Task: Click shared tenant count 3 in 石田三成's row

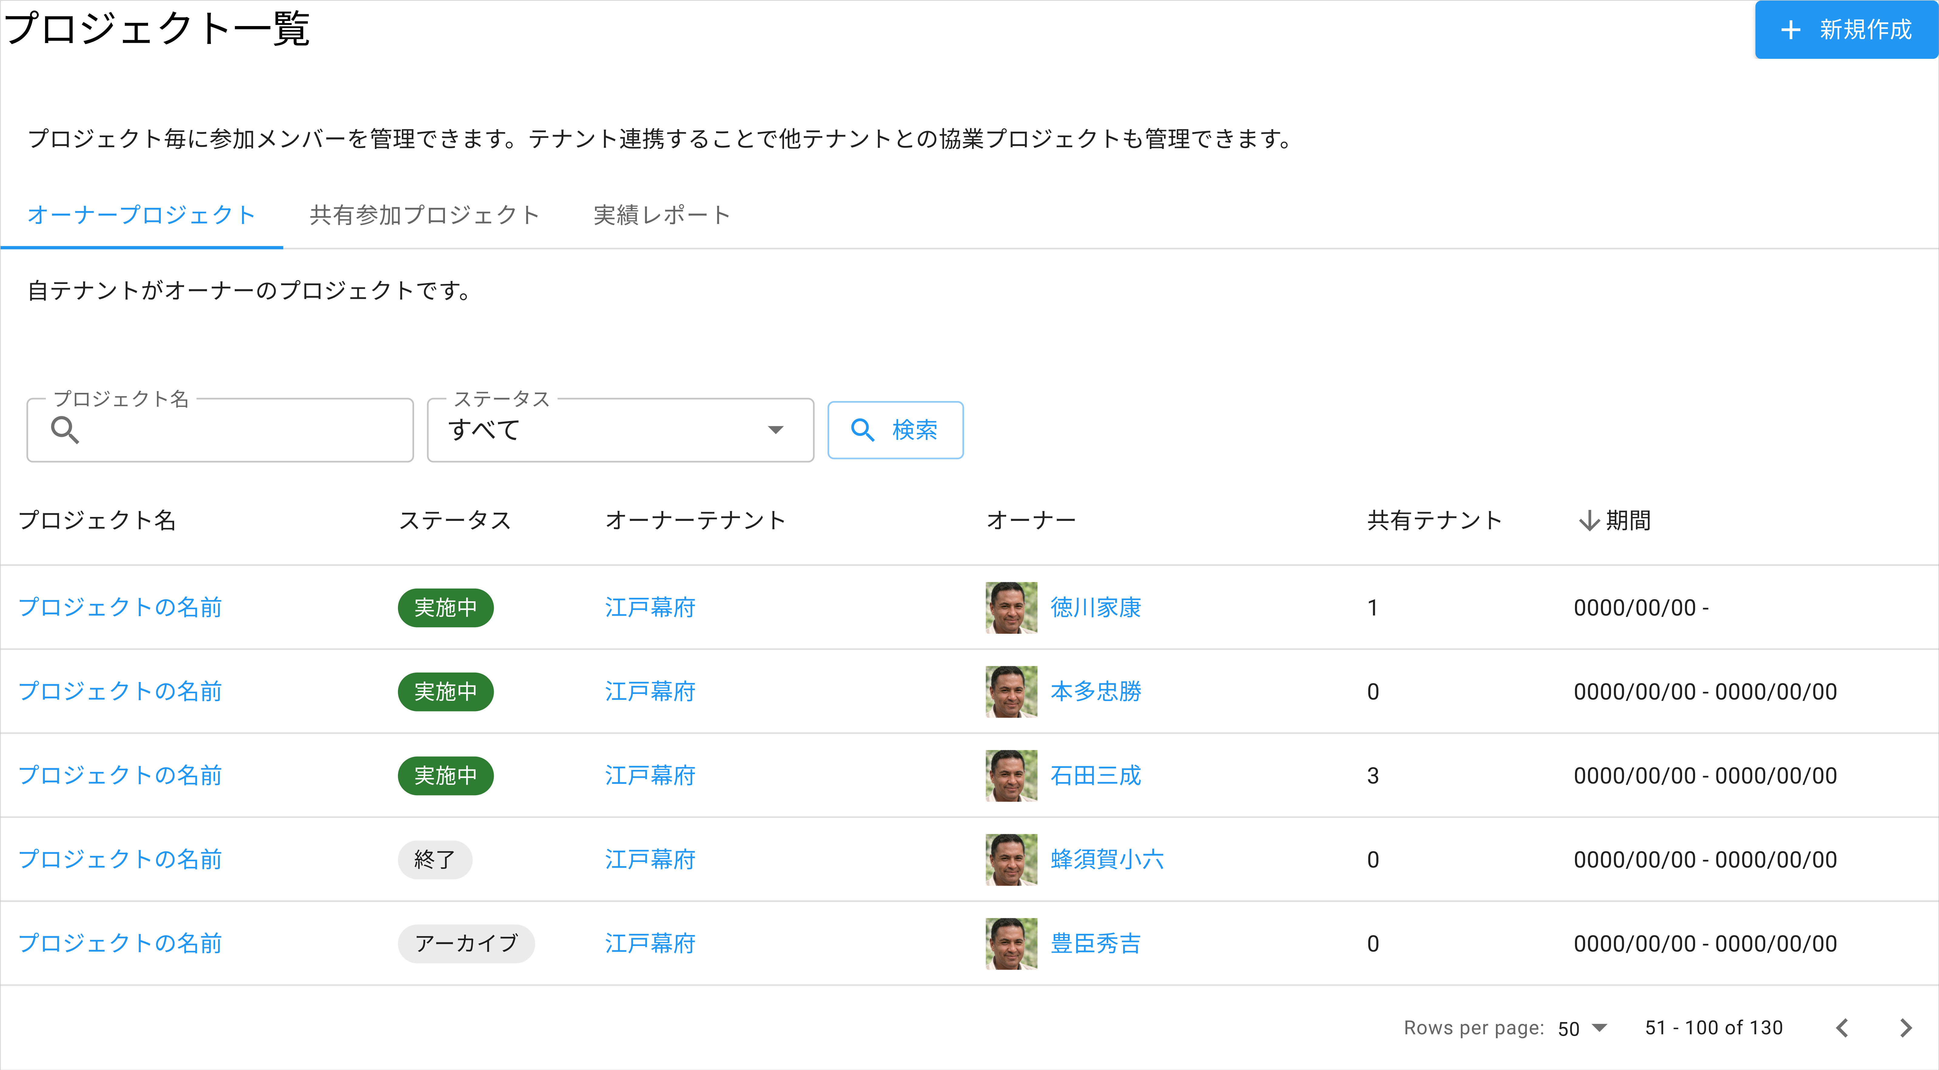Action: [1373, 776]
